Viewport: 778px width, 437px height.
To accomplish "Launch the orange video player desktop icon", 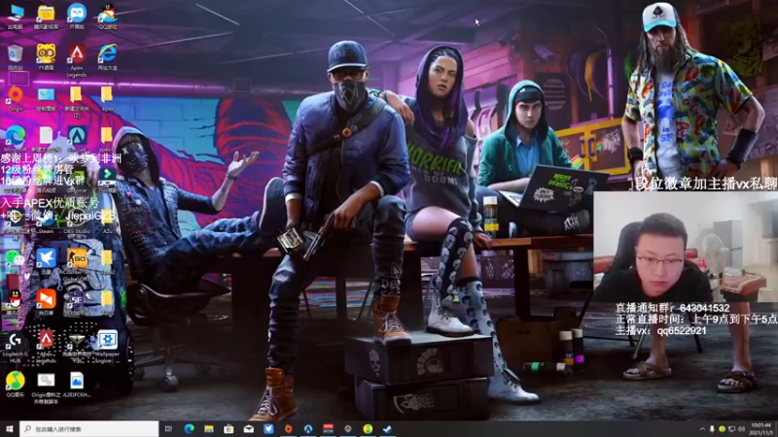I will click(46, 301).
